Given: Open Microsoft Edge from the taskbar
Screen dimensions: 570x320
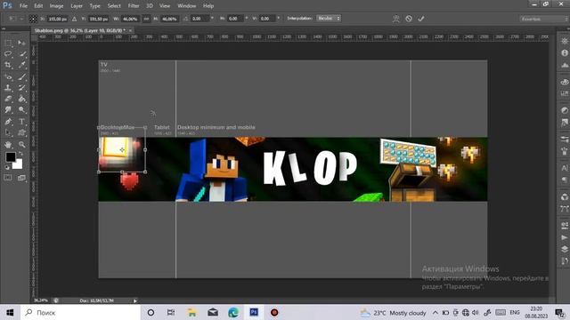Looking at the screenshot, I should pyautogui.click(x=233, y=312).
